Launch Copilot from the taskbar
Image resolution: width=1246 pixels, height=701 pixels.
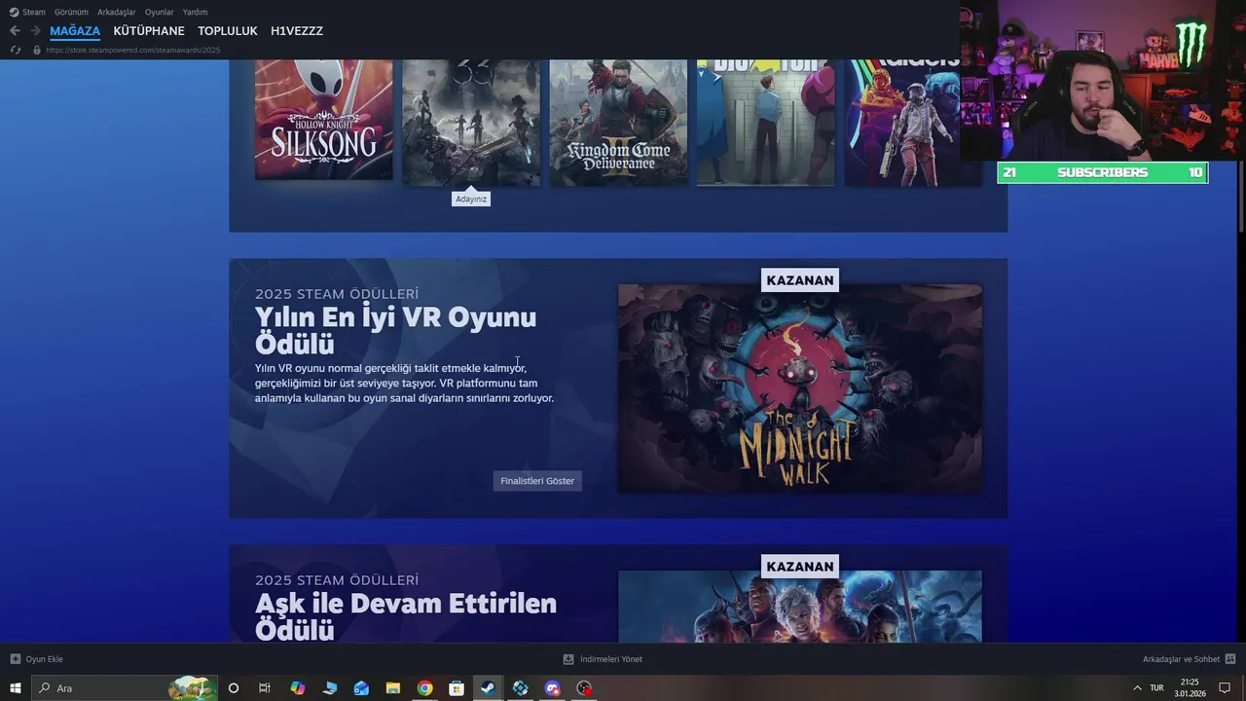pyautogui.click(x=298, y=688)
